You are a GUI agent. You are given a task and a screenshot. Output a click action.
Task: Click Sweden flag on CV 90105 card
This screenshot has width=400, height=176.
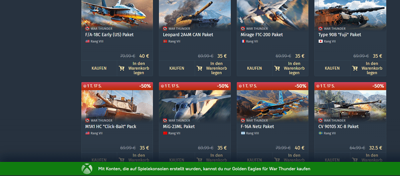point(321,133)
